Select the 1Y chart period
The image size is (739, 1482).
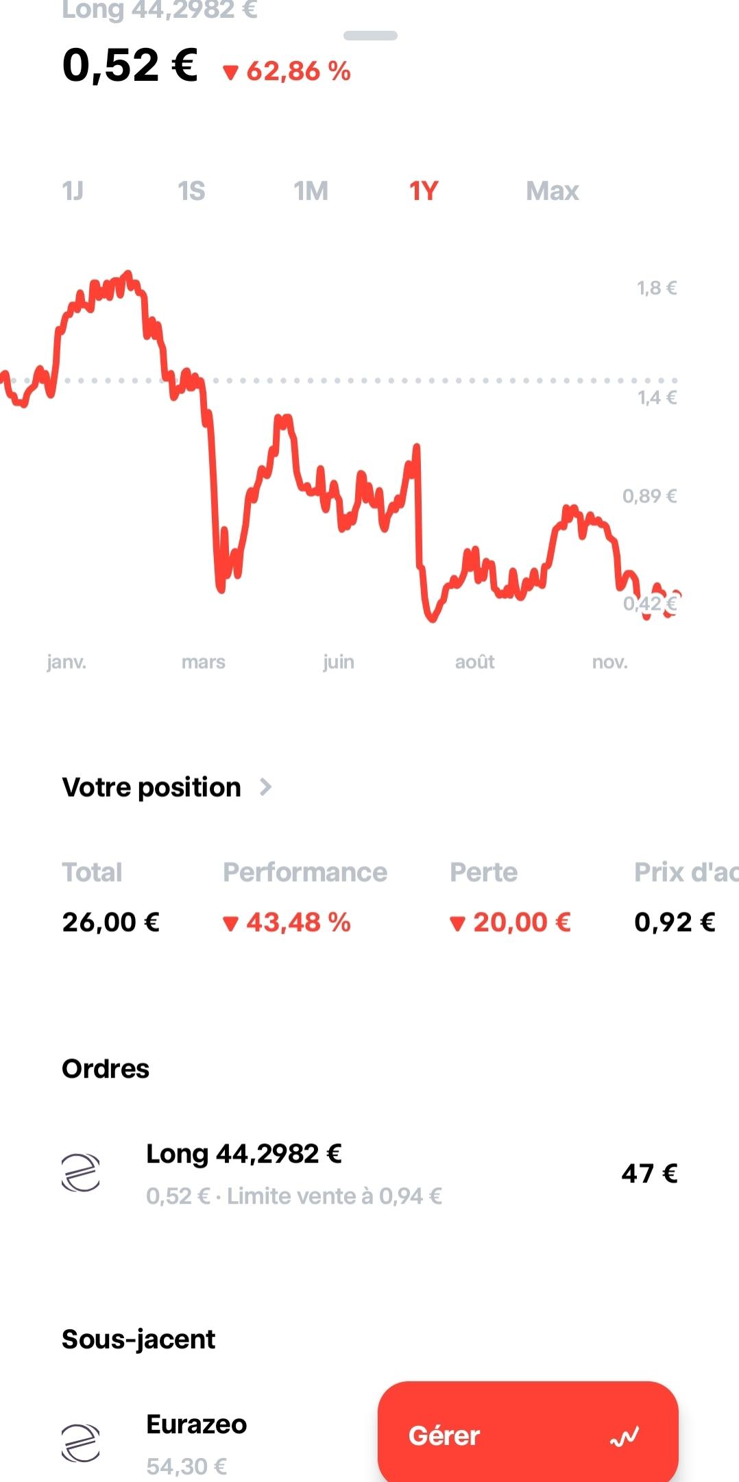424,191
